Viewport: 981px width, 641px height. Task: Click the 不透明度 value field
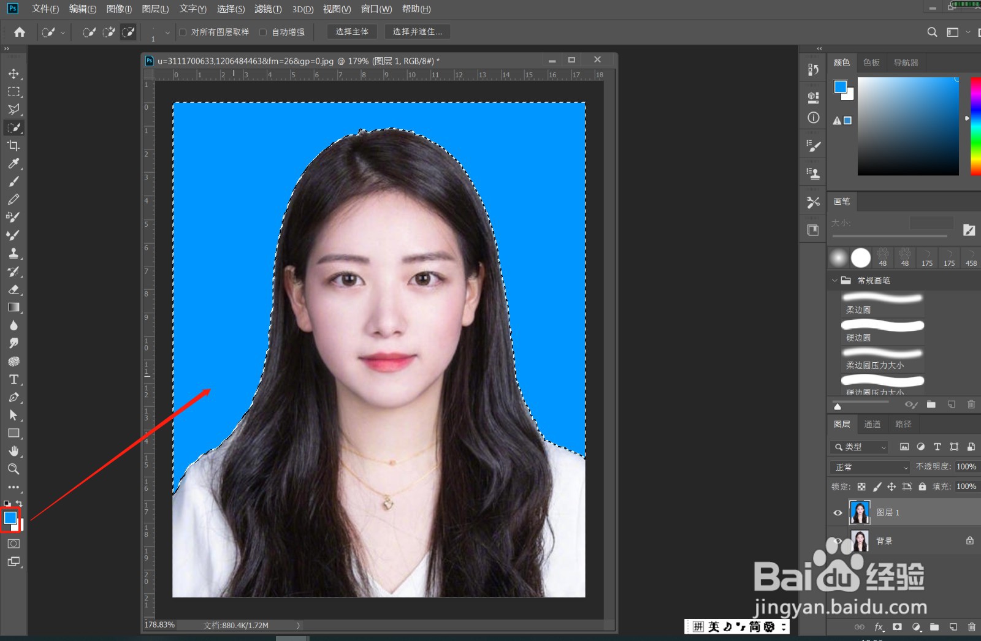pyautogui.click(x=966, y=467)
